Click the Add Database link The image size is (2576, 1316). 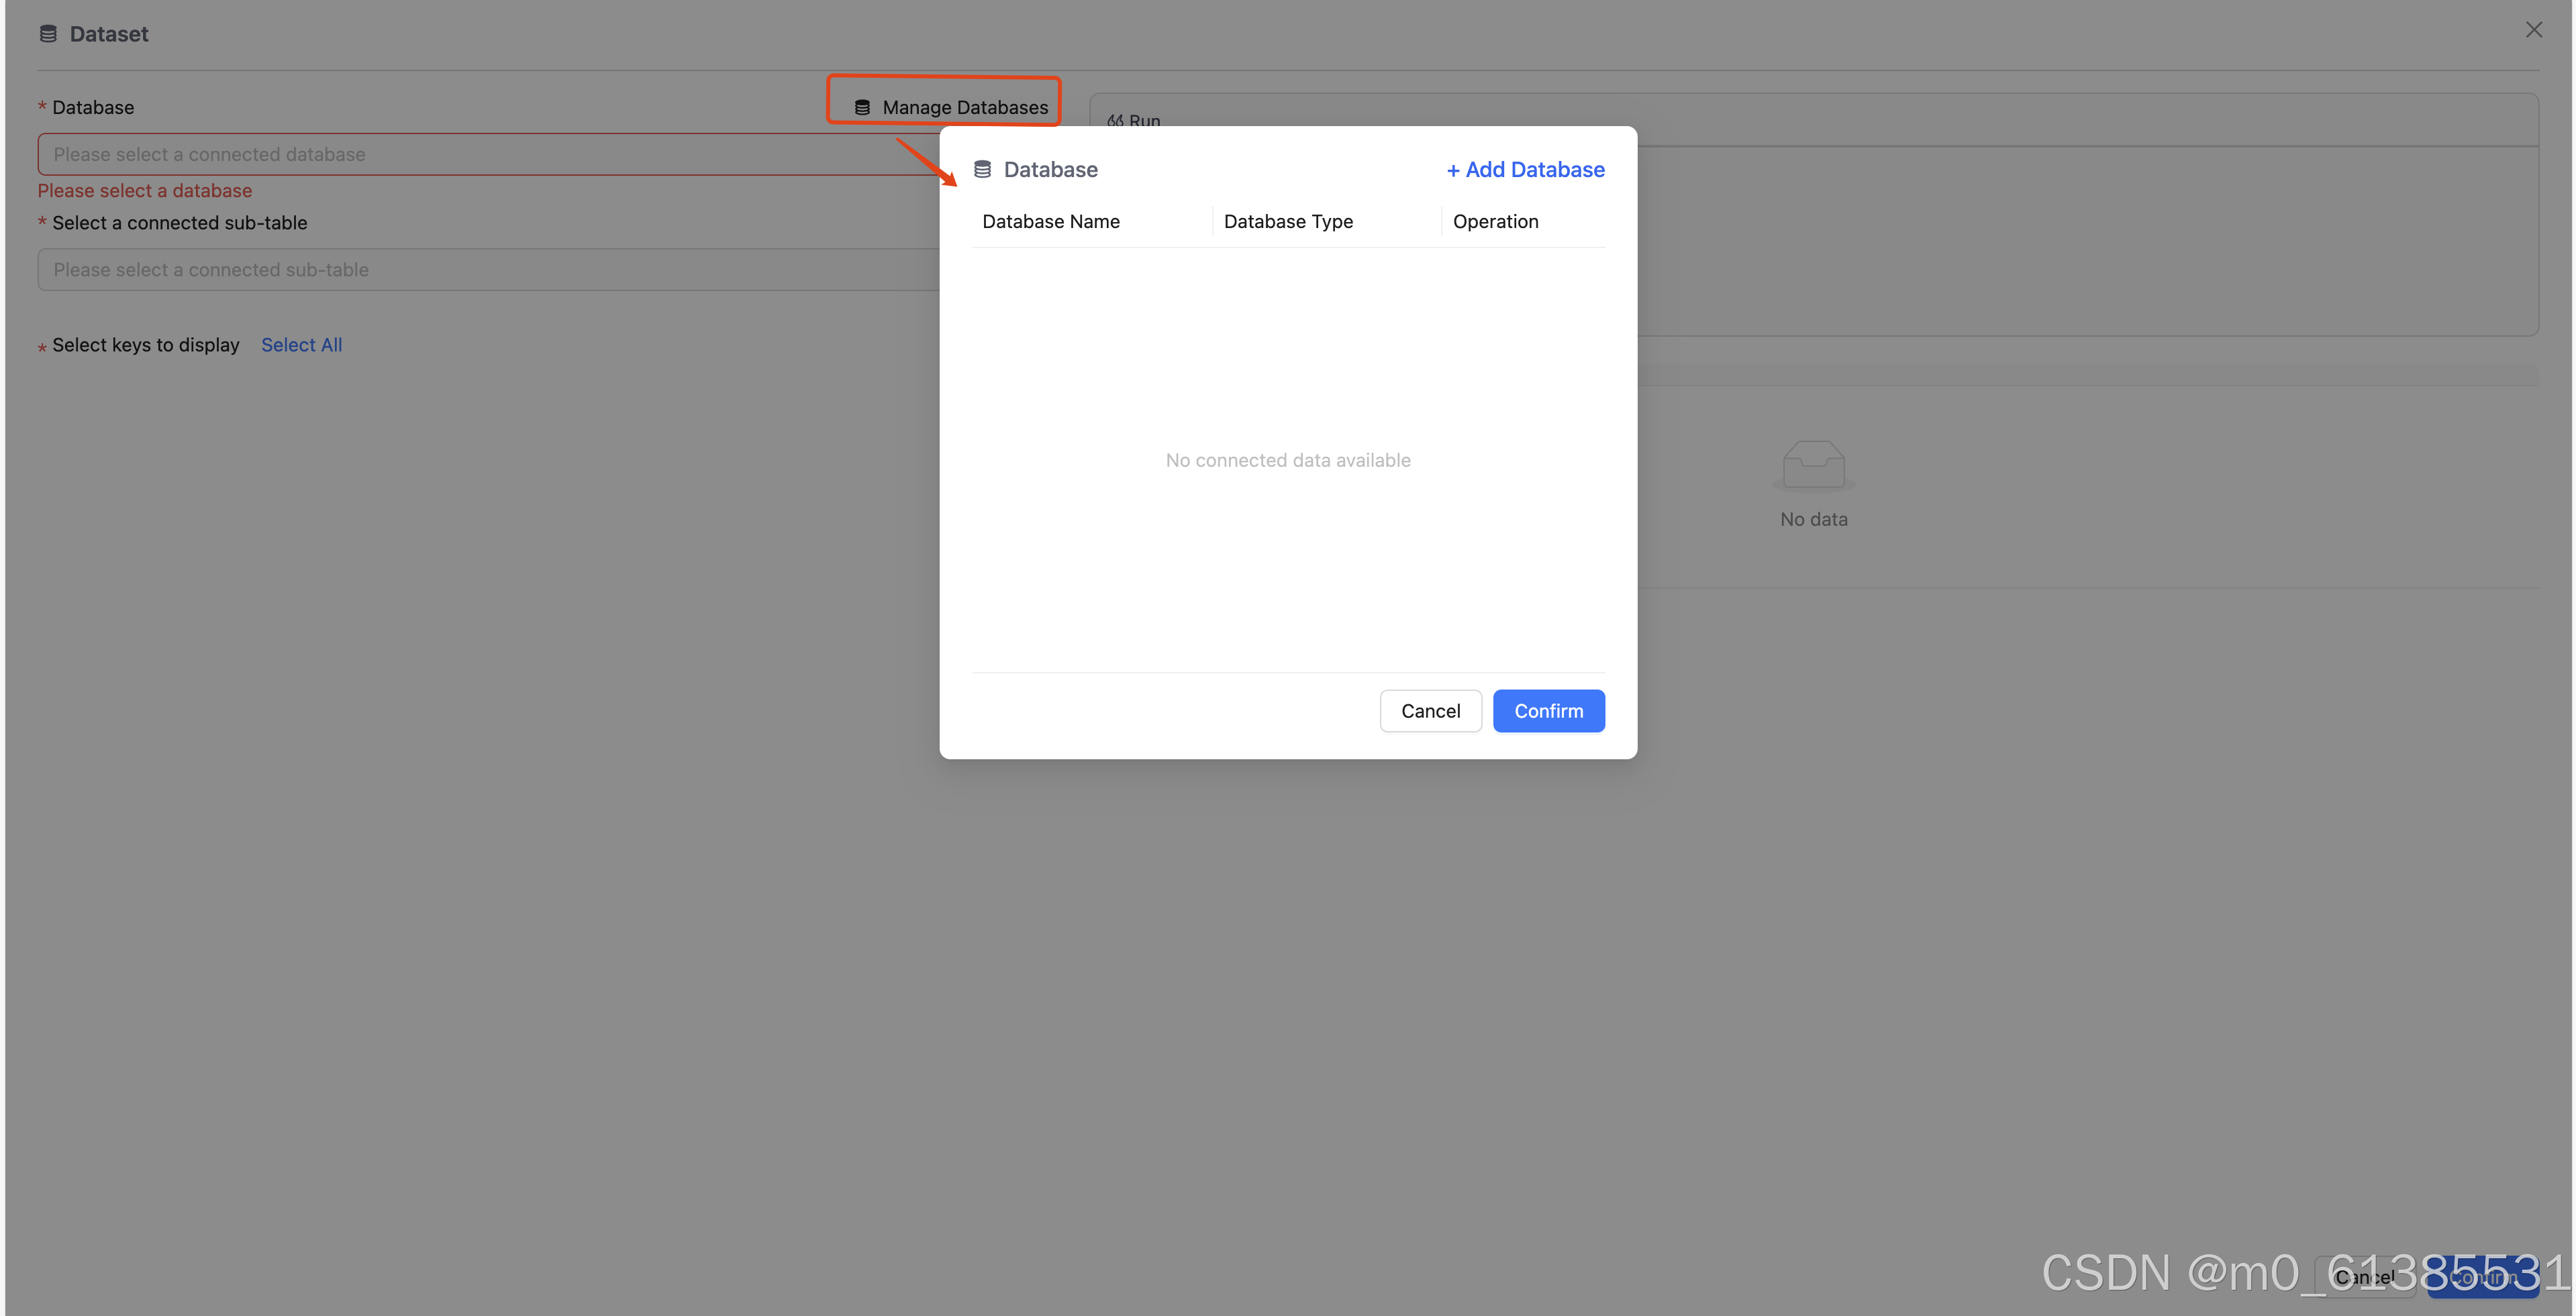1534,170
